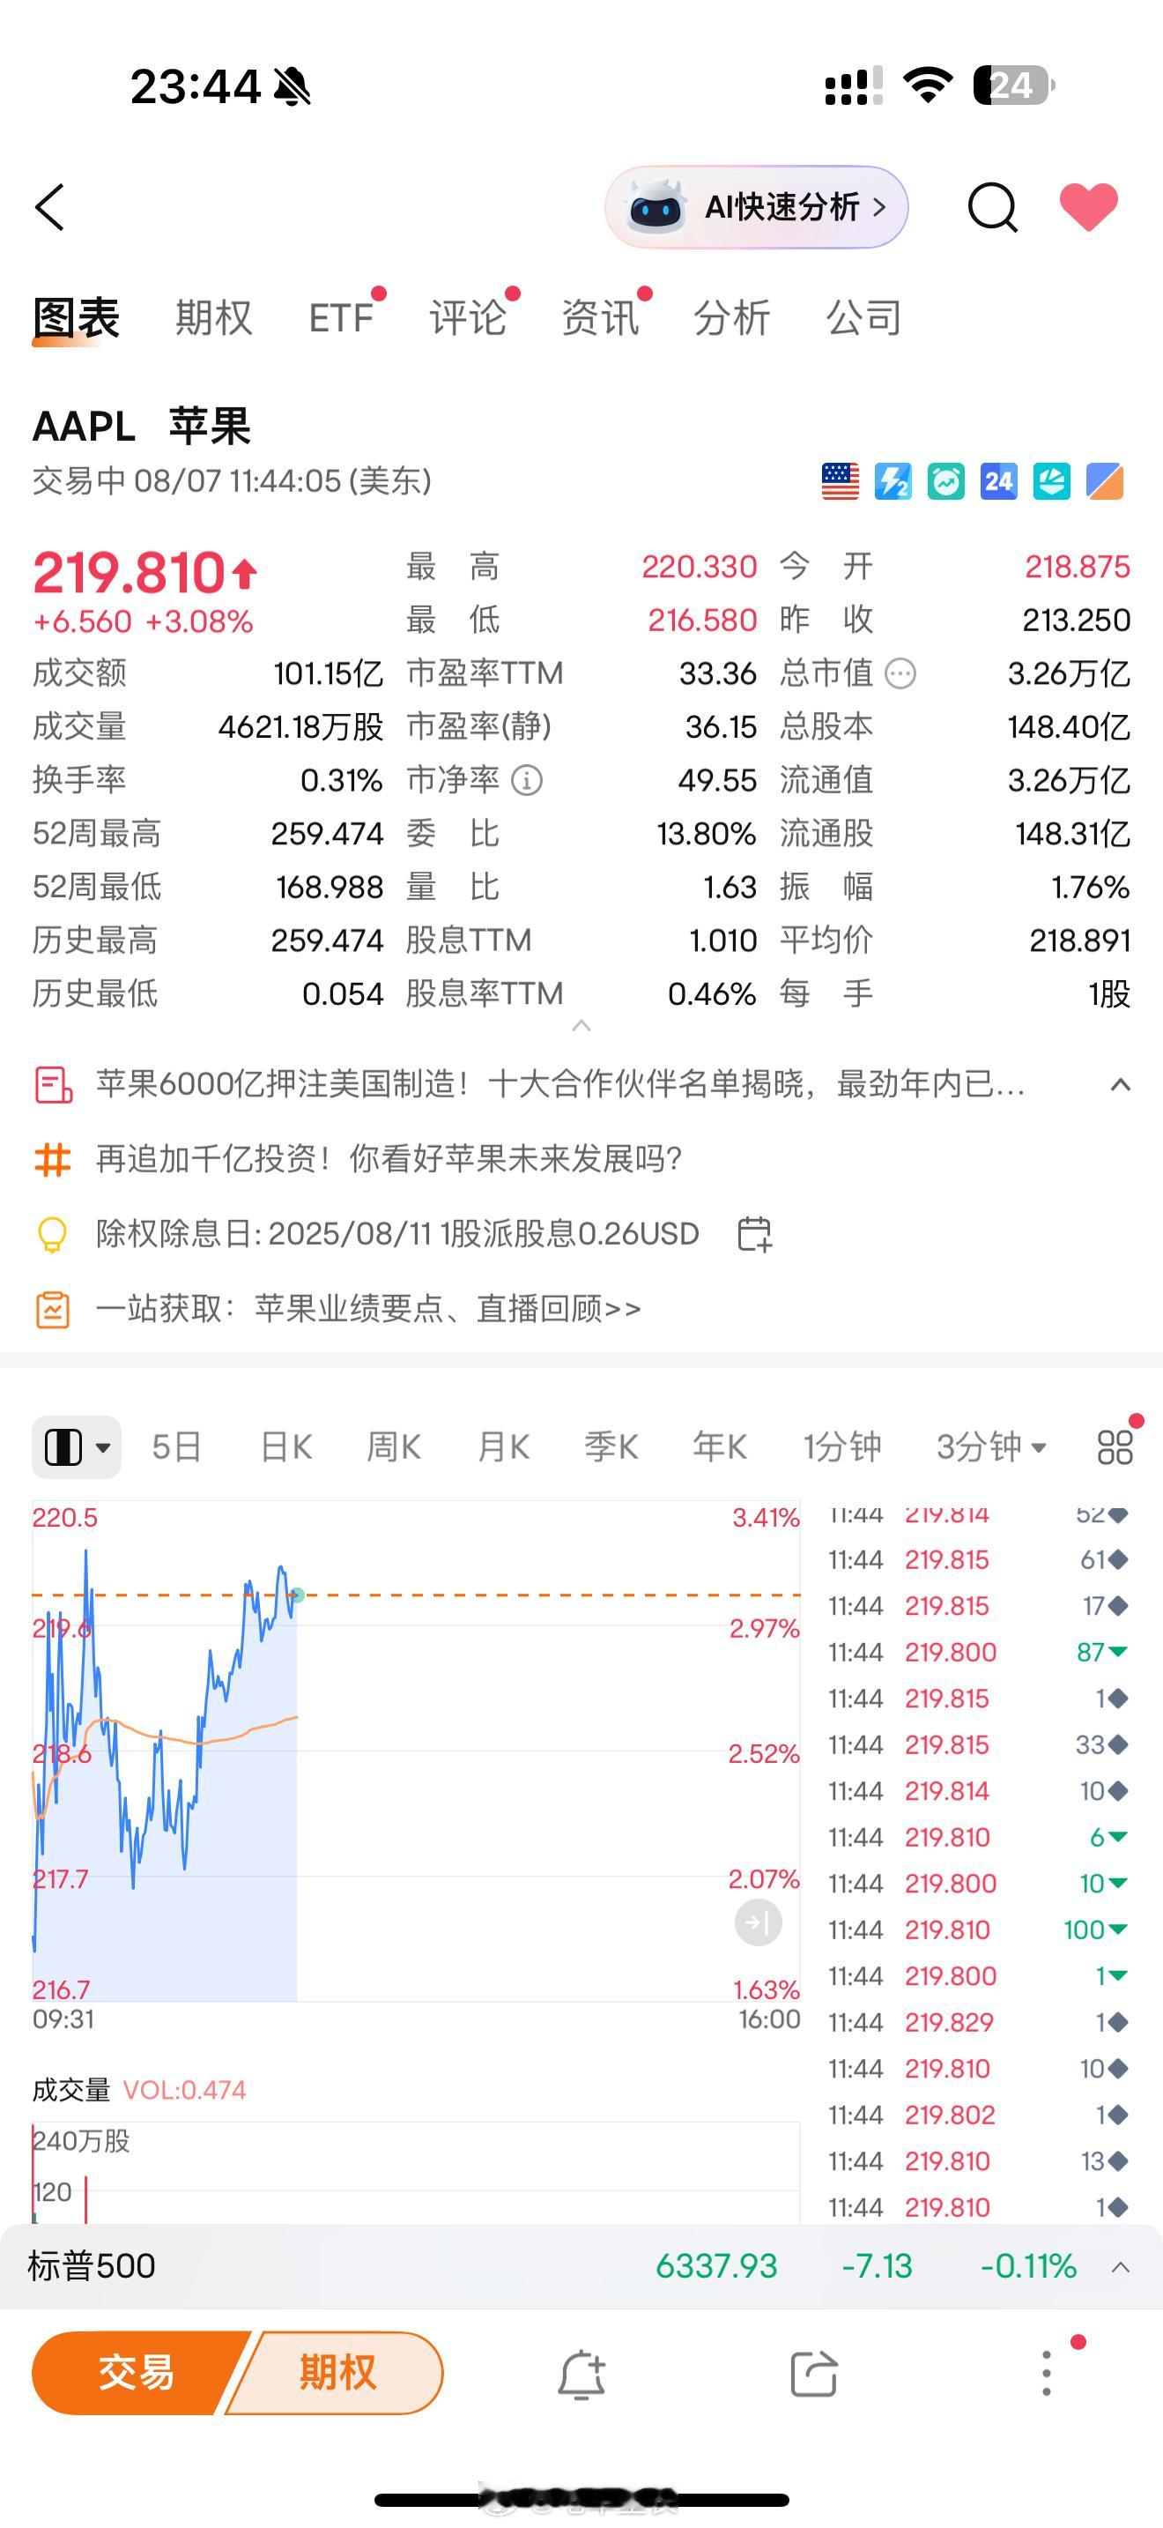Open the more options three-dot menu
This screenshot has height=2528, width=1163.
pyautogui.click(x=1048, y=2375)
